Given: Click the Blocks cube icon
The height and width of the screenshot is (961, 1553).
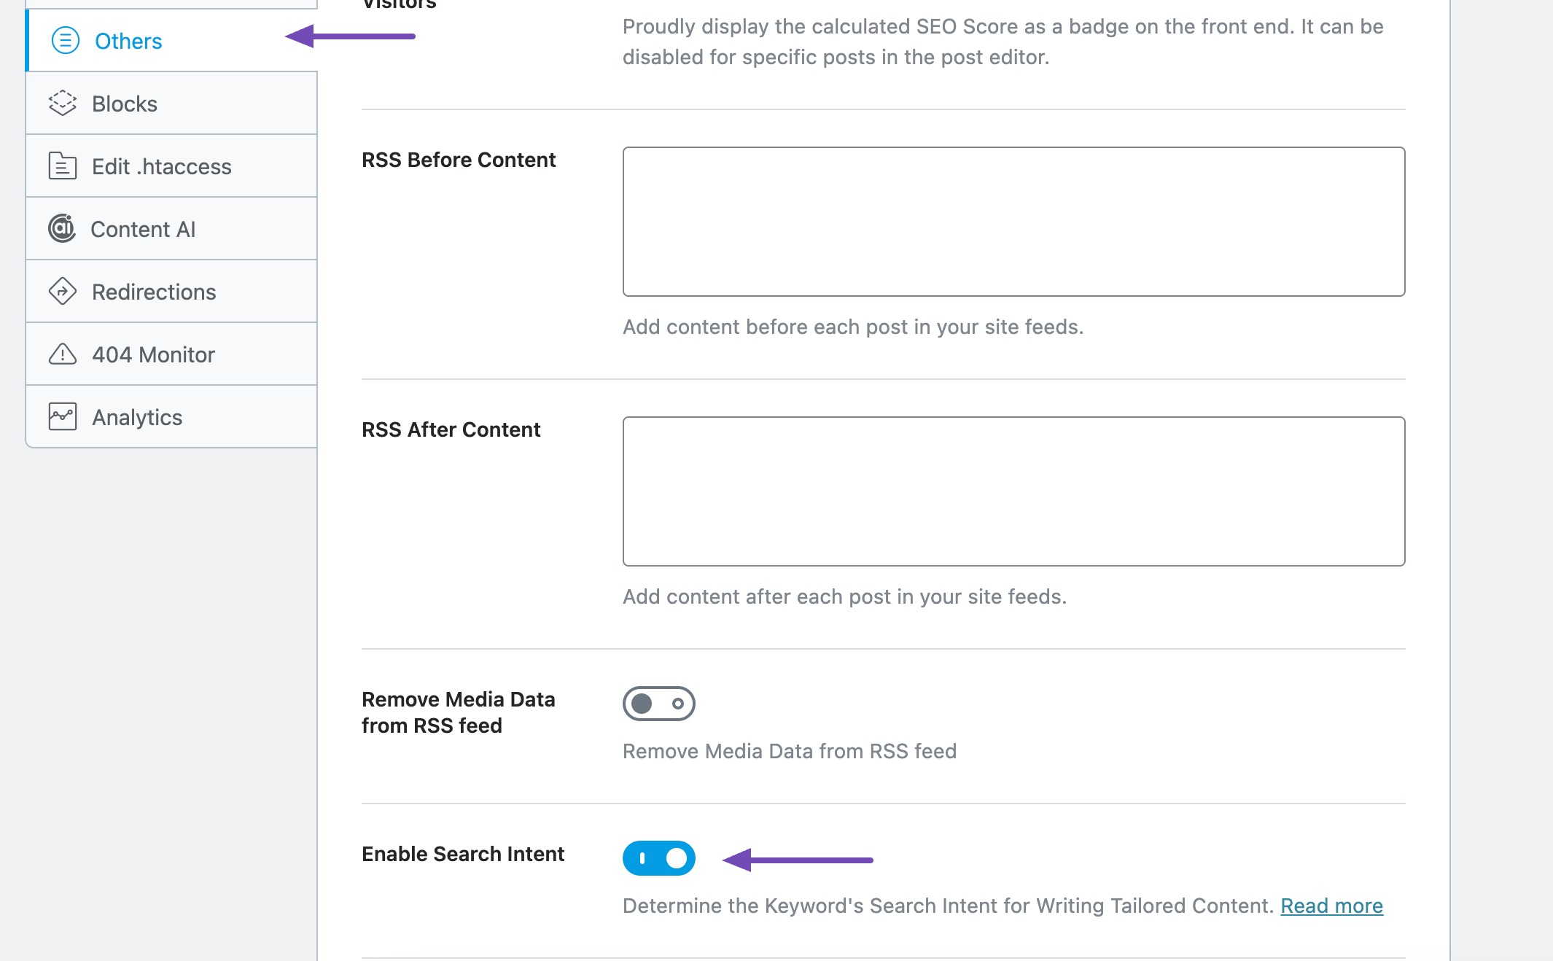Looking at the screenshot, I should point(63,103).
